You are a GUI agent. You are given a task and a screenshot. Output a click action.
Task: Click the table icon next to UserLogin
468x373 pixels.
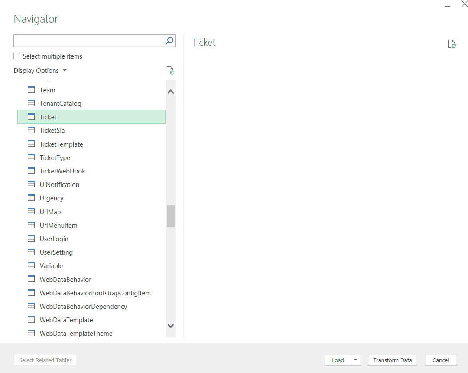[x=31, y=239]
